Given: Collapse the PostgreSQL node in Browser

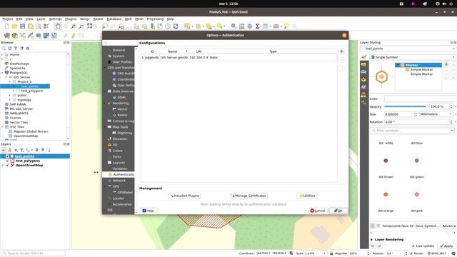Looking at the screenshot, I should (2, 73).
